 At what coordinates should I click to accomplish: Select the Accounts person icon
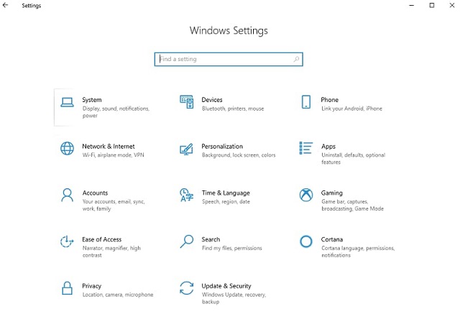pos(67,195)
